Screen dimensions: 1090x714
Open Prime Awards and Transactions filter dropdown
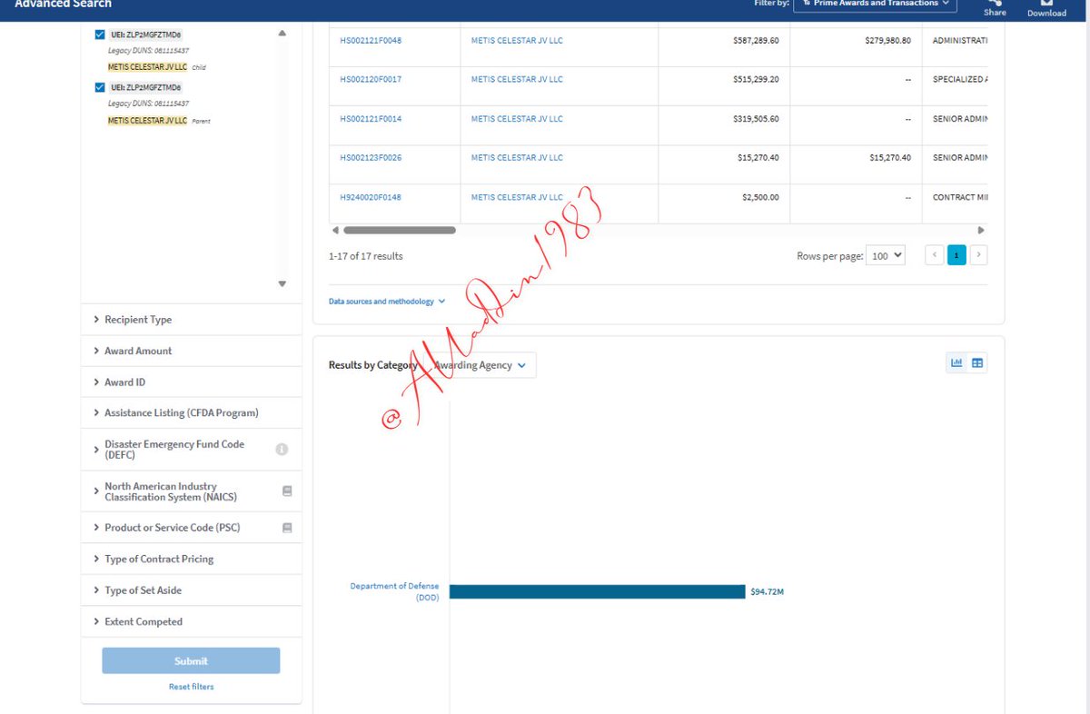(x=876, y=4)
